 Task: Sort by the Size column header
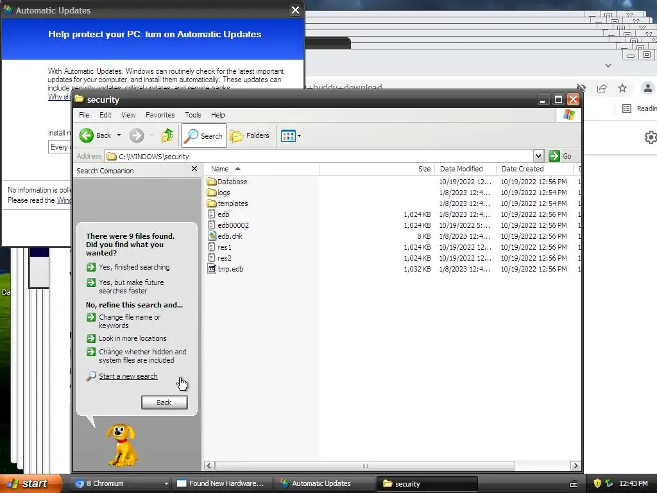point(377,169)
